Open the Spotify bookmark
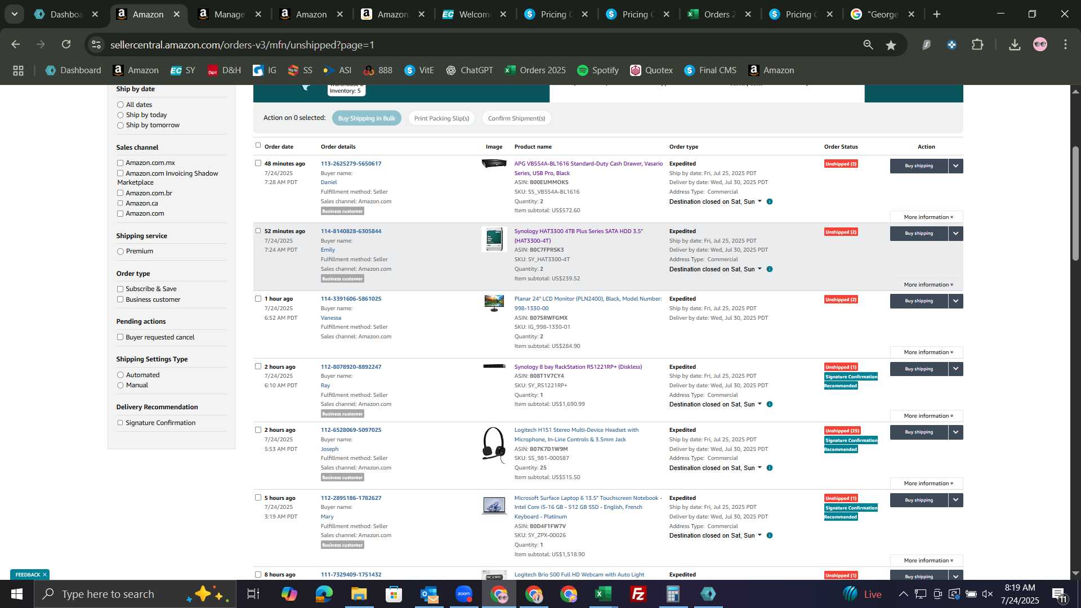Screen dimensions: 1081x608 [x=598, y=70]
